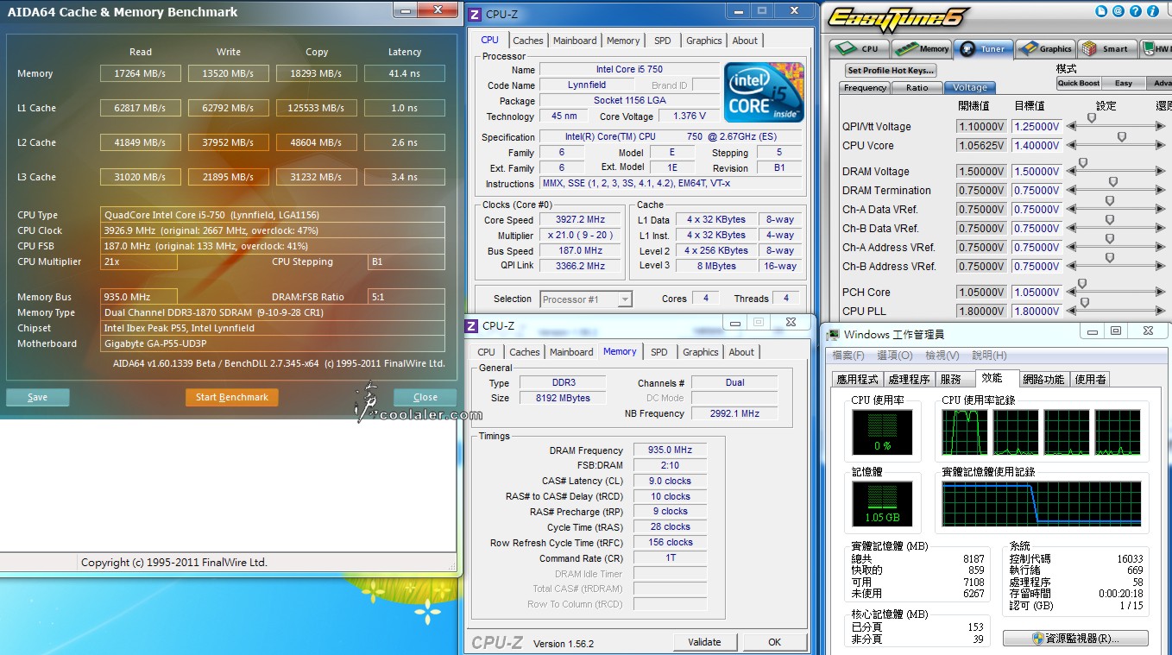This screenshot has height=655, width=1172.
Task: Select Easy mode in EasyTune6
Action: point(1124,83)
